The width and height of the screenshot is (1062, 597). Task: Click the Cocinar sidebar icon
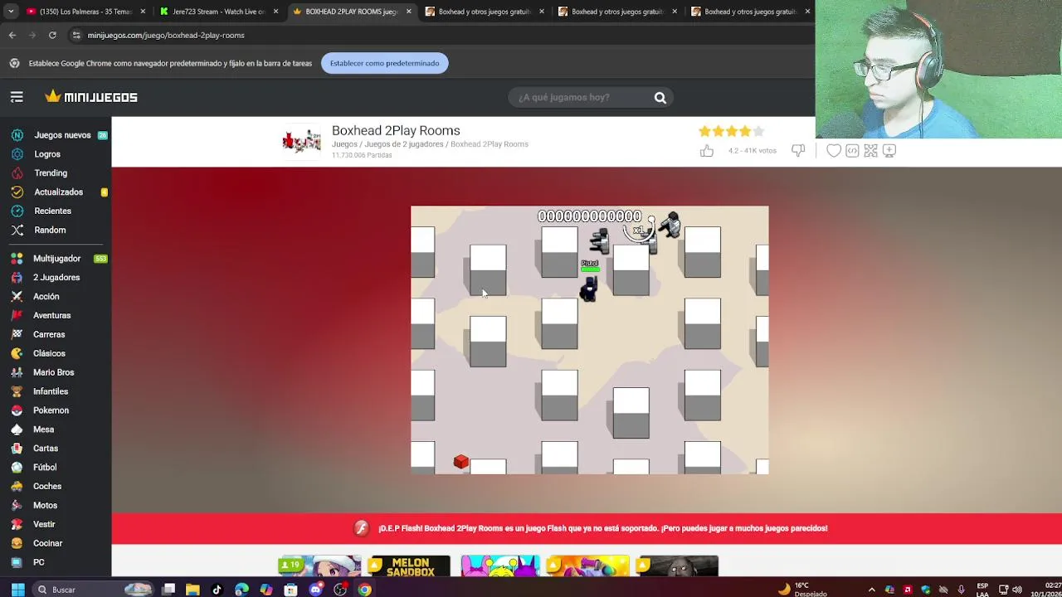point(17,543)
